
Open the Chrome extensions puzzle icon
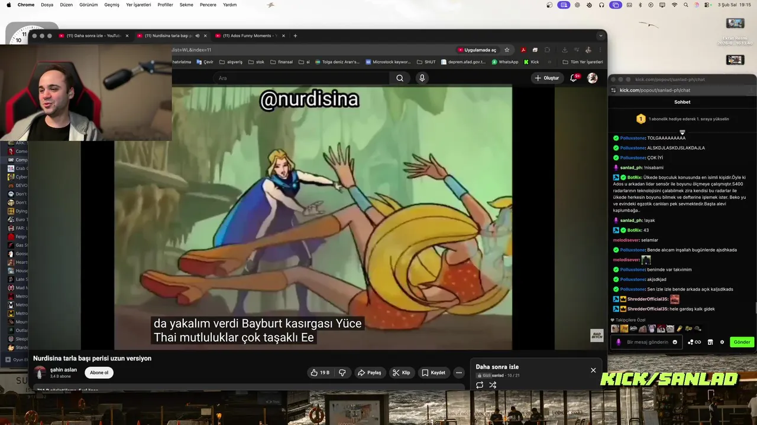[x=547, y=50]
